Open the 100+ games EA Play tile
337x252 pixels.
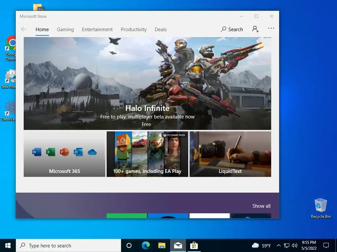tap(147, 154)
